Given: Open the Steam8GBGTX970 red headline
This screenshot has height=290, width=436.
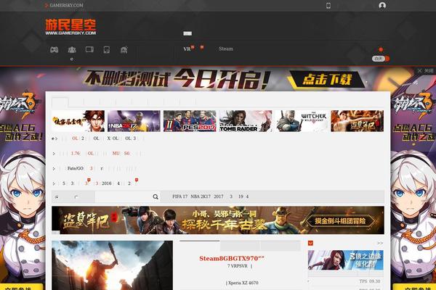Looking at the screenshot, I should coord(232,258).
